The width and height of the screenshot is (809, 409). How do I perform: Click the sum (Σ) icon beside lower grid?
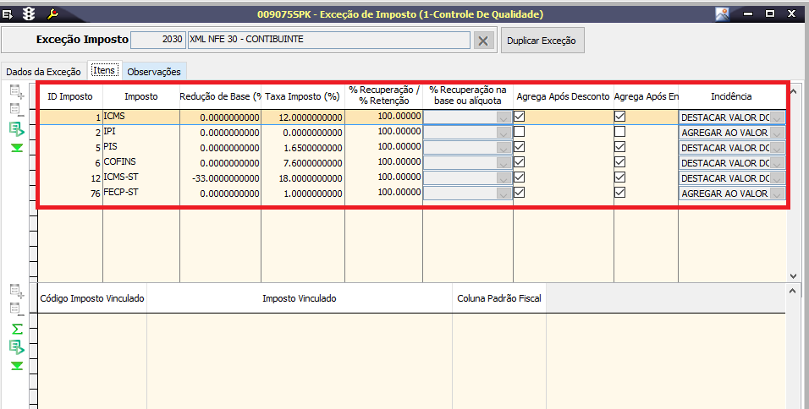click(16, 329)
